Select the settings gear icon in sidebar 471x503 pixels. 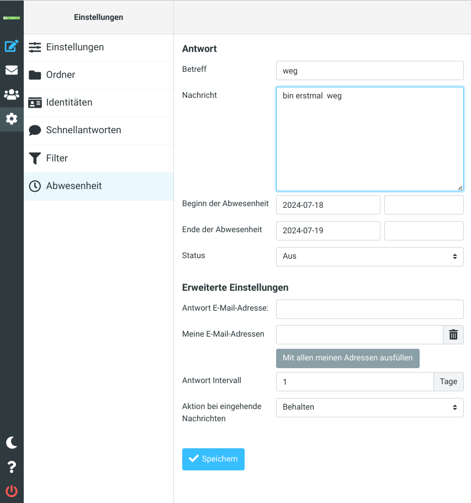tap(12, 119)
